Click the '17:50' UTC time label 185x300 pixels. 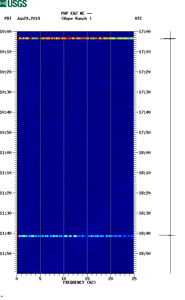[x=144, y=133]
